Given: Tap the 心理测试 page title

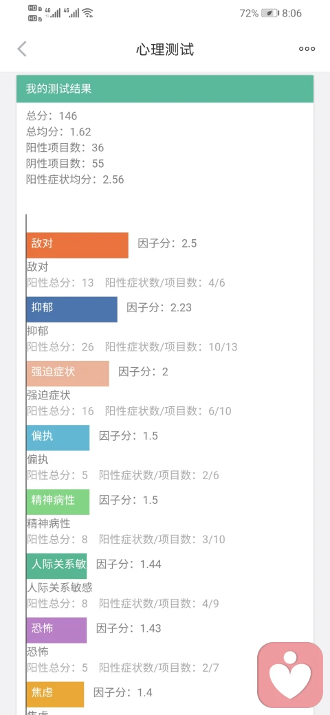Looking at the screenshot, I should pyautogui.click(x=165, y=49).
